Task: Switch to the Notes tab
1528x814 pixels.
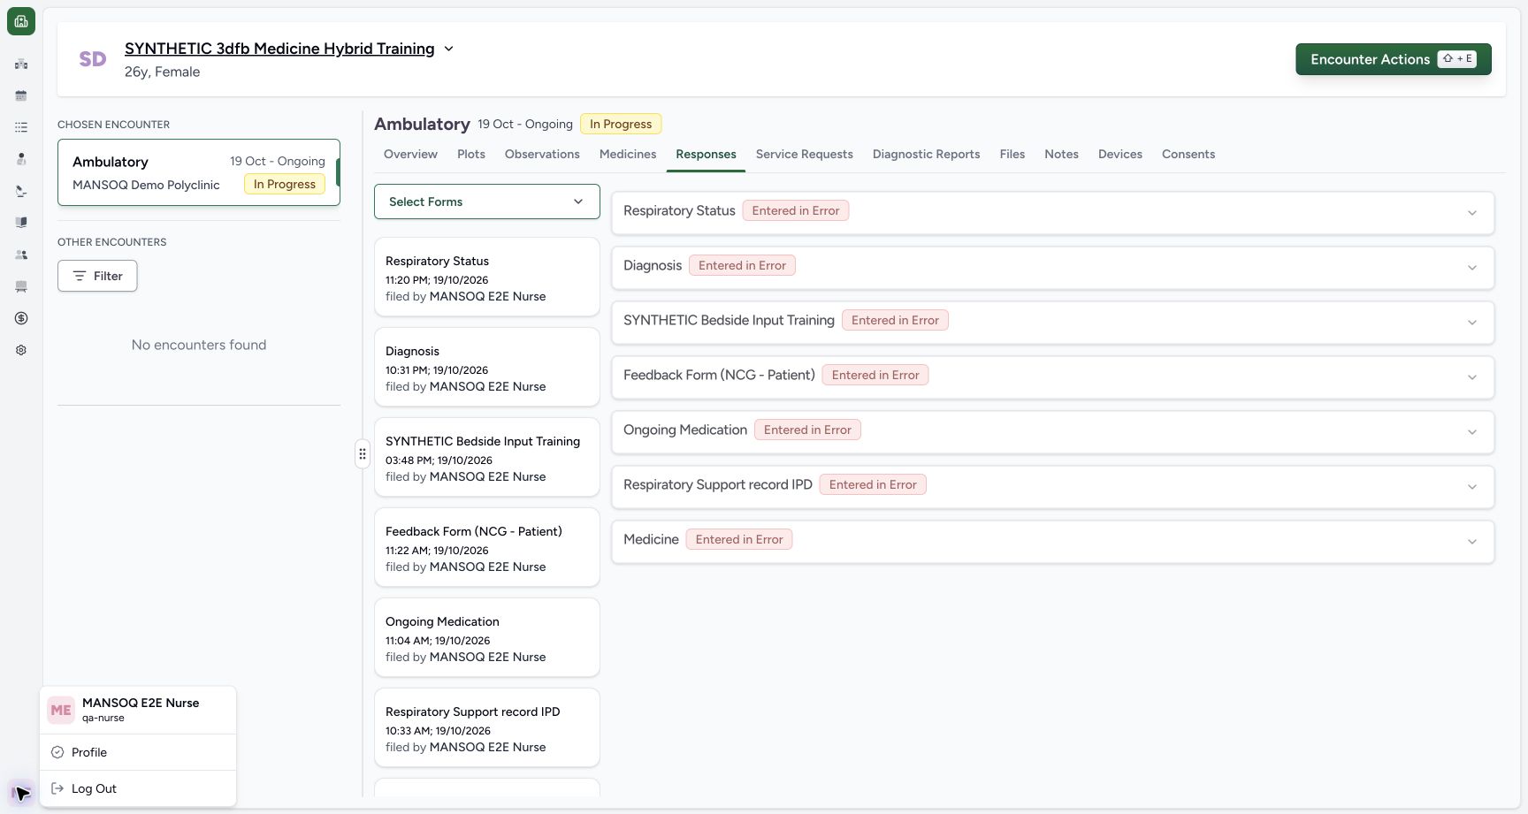Action: coord(1061,154)
